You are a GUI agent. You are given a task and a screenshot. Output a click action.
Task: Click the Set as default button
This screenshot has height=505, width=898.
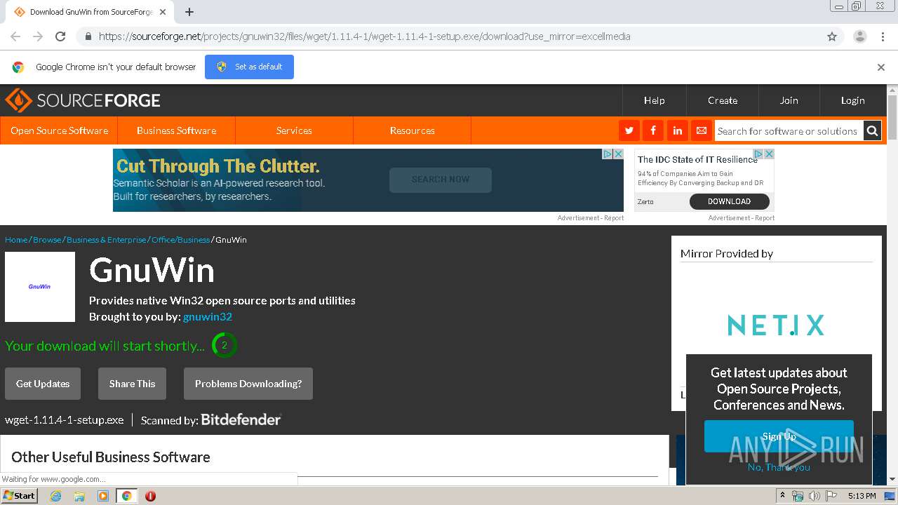pyautogui.click(x=249, y=67)
